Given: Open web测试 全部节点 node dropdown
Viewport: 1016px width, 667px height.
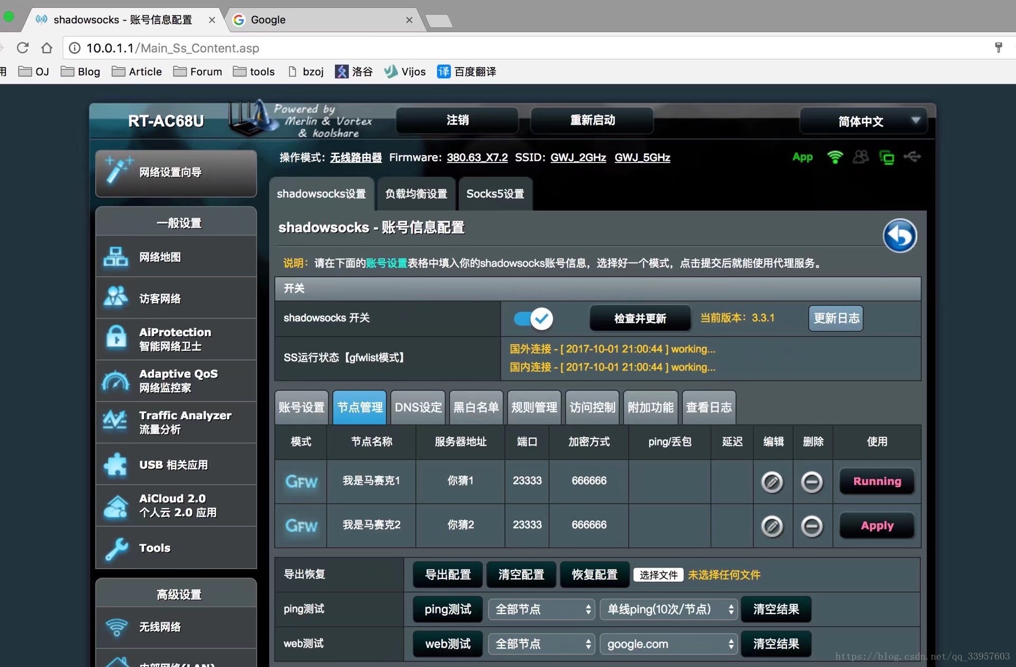Looking at the screenshot, I should [x=541, y=644].
